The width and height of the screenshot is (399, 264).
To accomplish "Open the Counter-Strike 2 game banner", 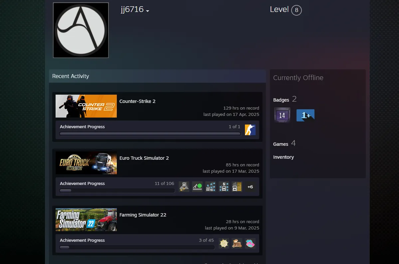I will 86,106.
